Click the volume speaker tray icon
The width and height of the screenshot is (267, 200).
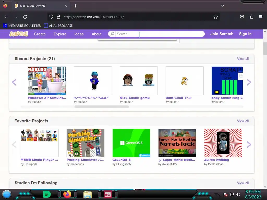[x=238, y=194]
